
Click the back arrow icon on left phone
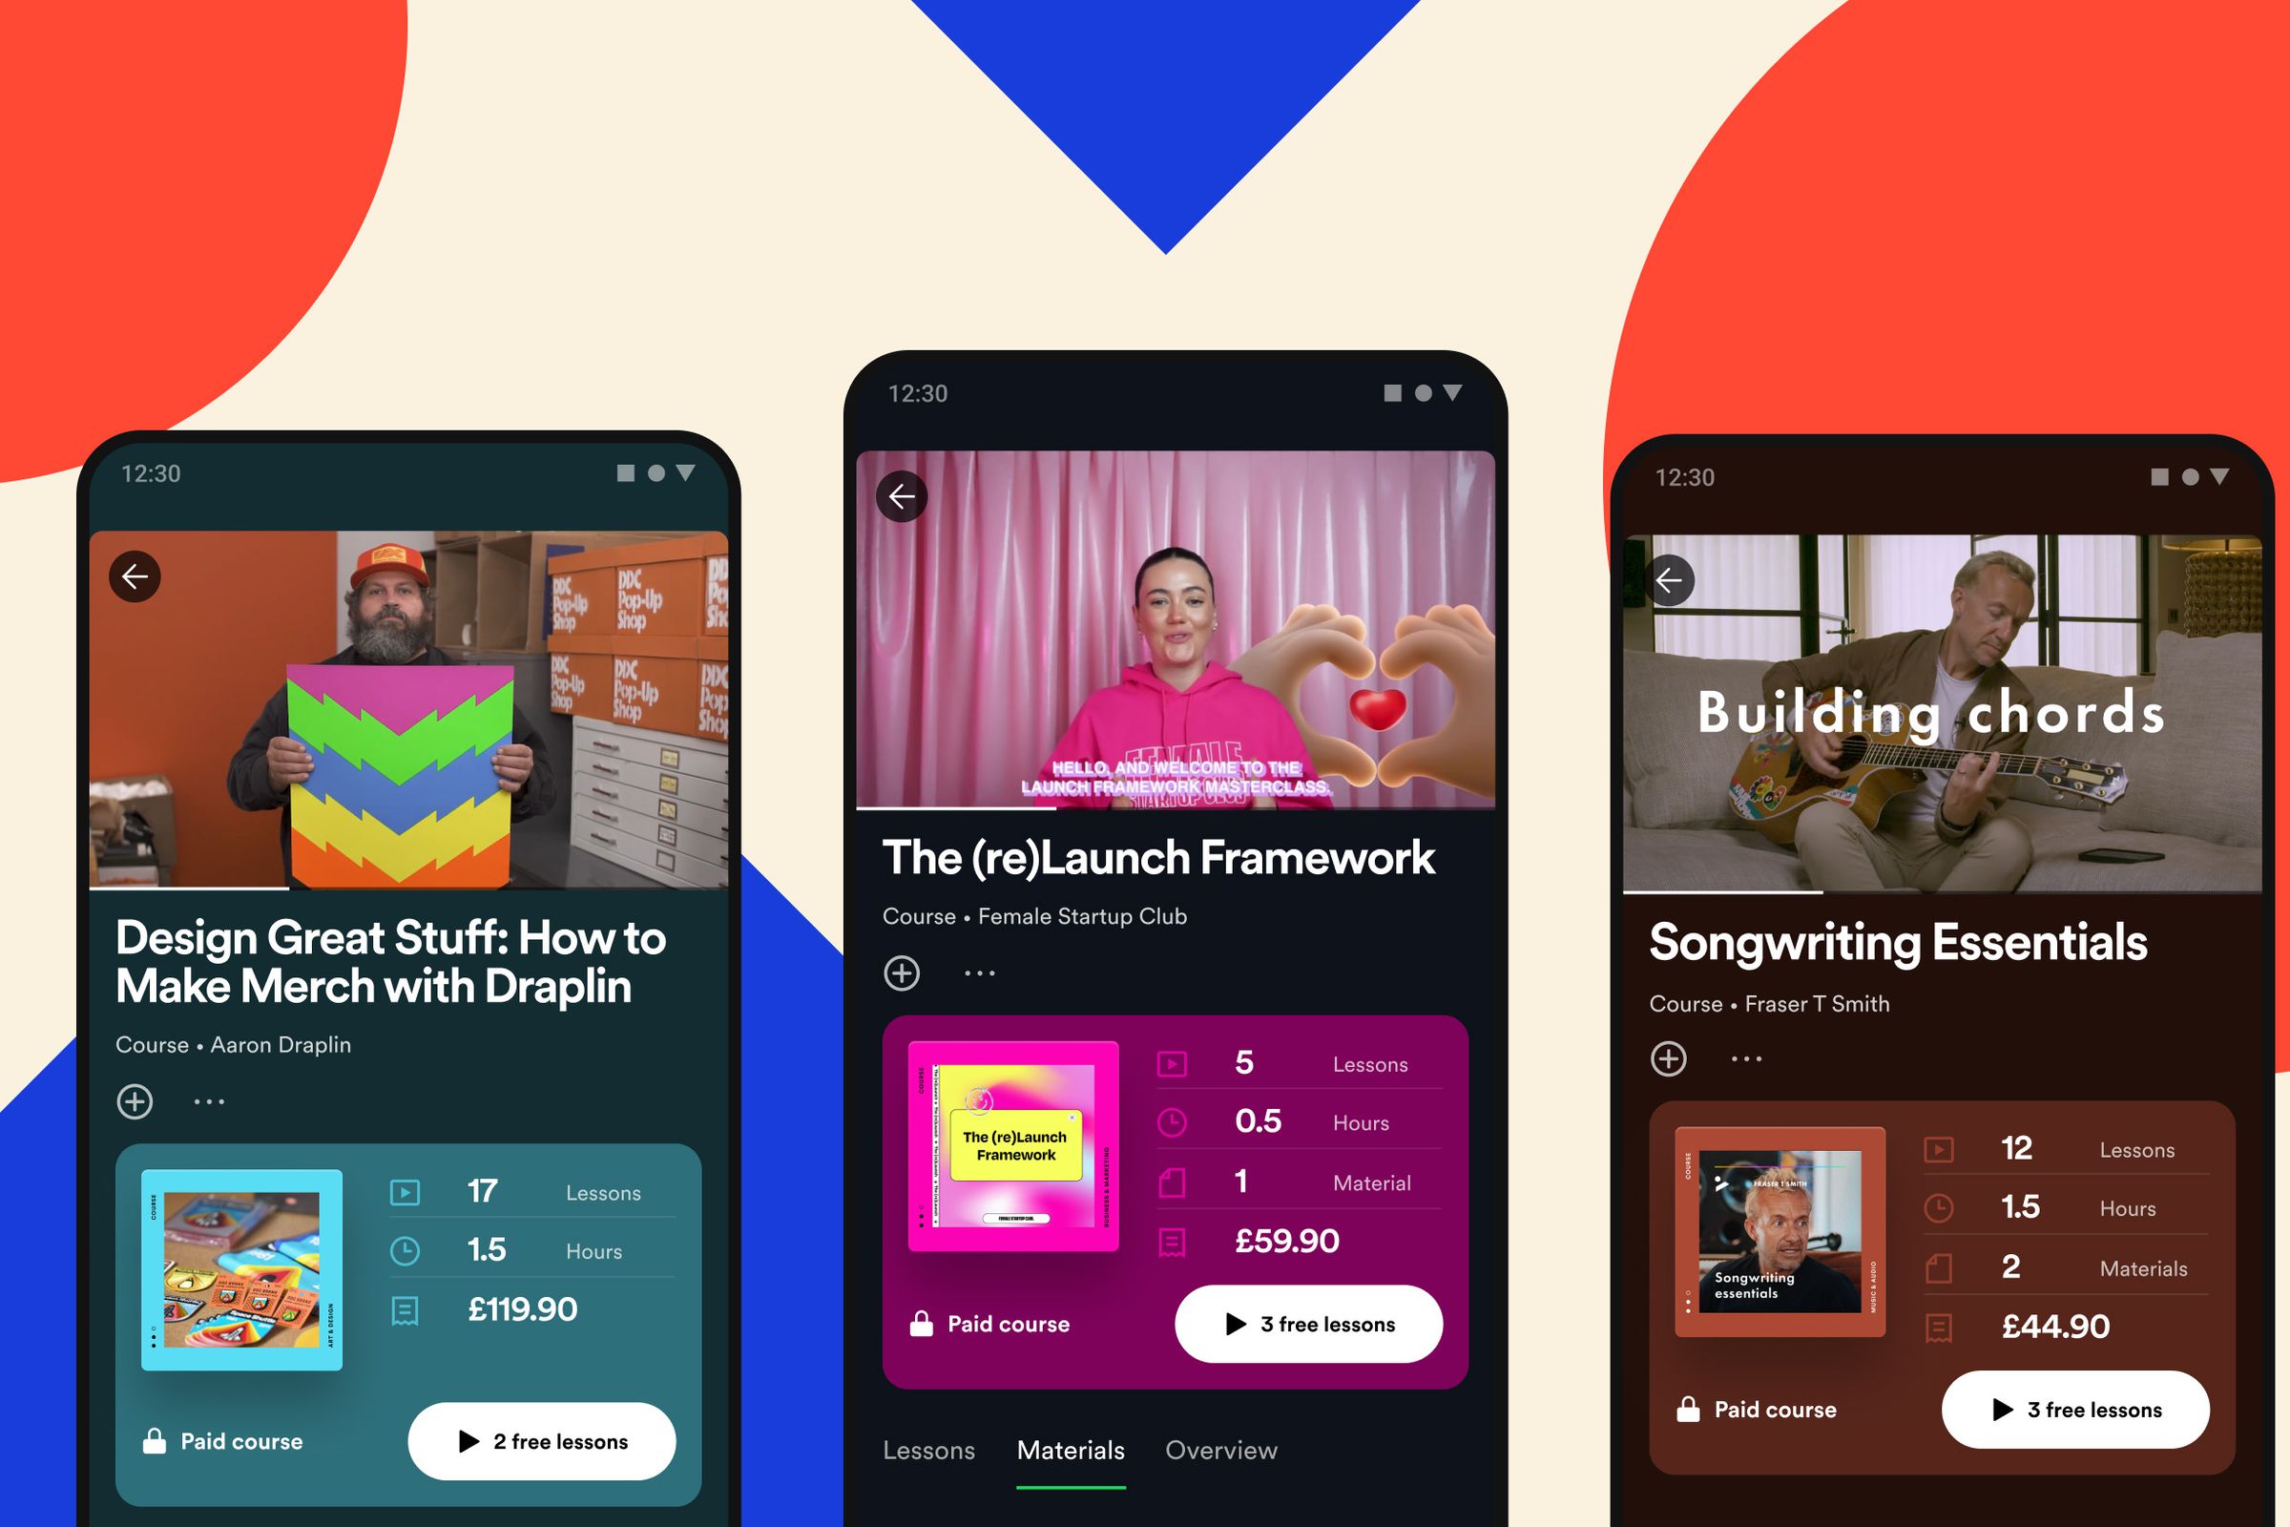135,576
